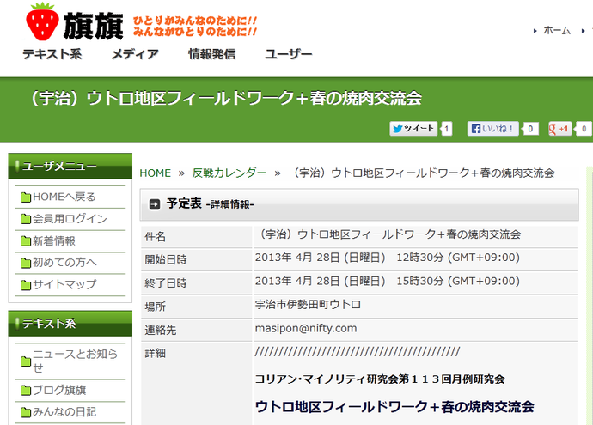The image size is (593, 425).
Task: Click the arrow bullet before ホーム
Action: (535, 31)
